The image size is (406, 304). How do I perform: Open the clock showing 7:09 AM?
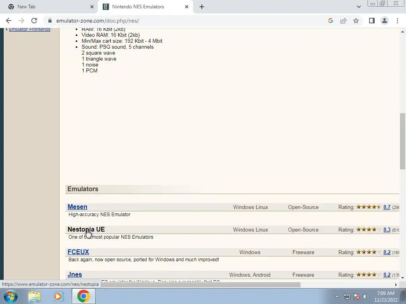coord(386,296)
